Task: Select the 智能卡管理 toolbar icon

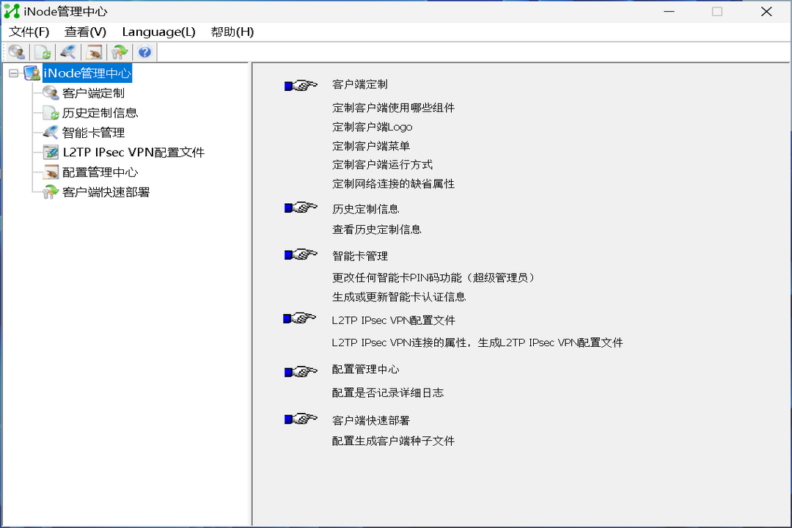Action: (x=67, y=51)
